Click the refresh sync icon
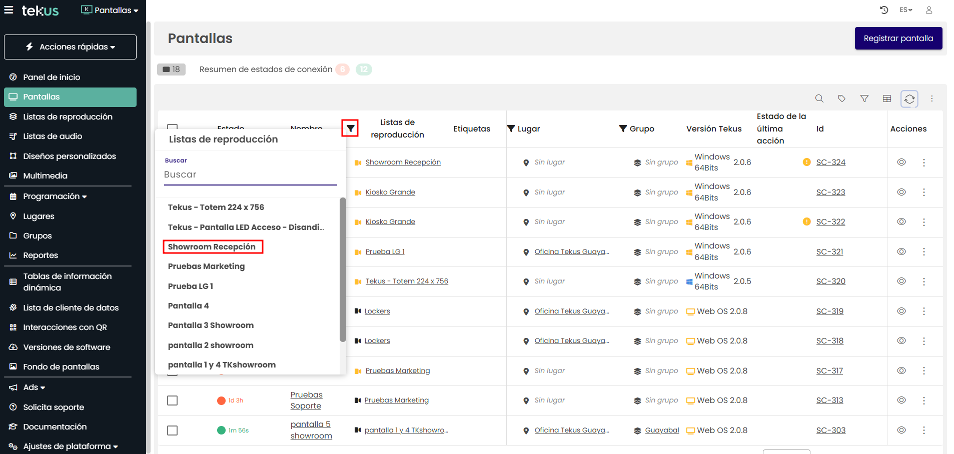Image resolution: width=954 pixels, height=454 pixels. 909,99
